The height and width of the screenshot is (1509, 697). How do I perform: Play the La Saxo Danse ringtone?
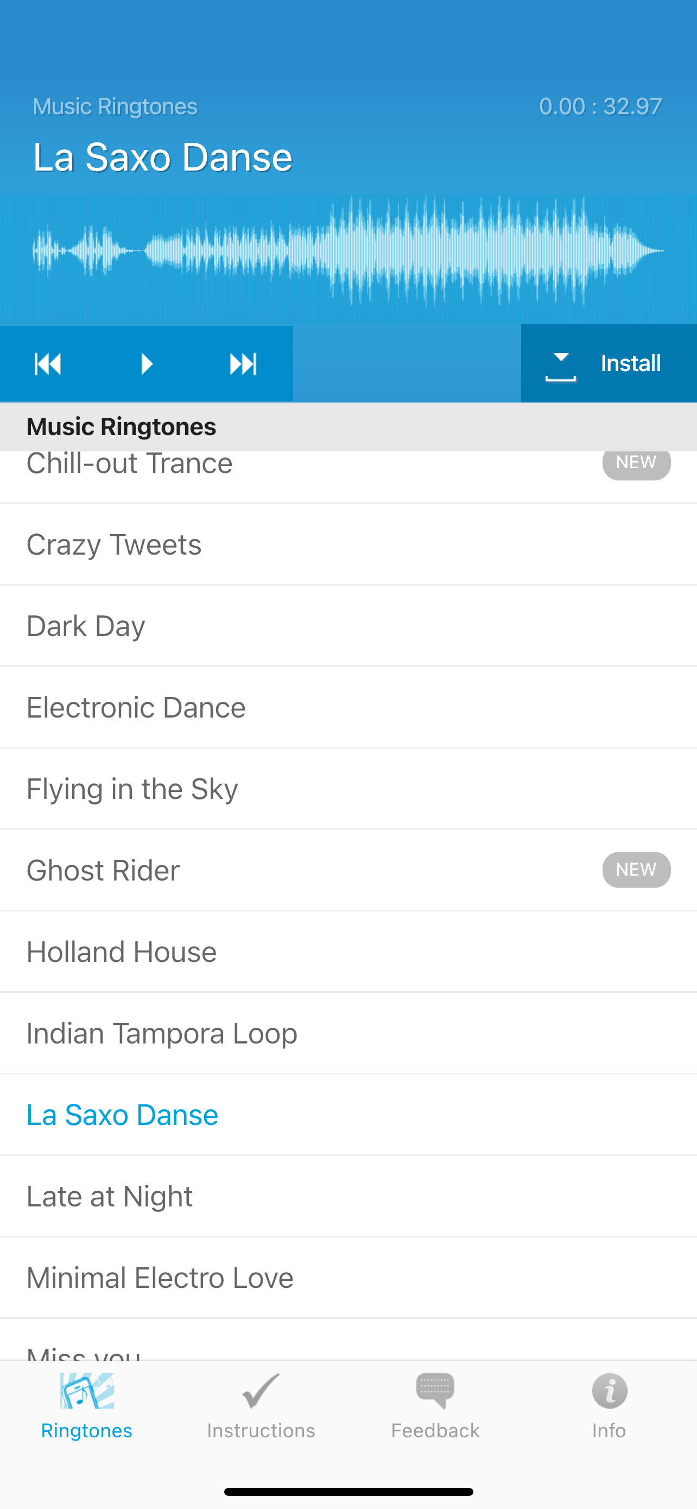147,364
